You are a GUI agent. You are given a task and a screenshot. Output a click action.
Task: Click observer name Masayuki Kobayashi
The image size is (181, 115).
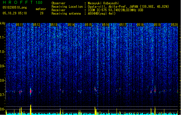coord(103,3)
